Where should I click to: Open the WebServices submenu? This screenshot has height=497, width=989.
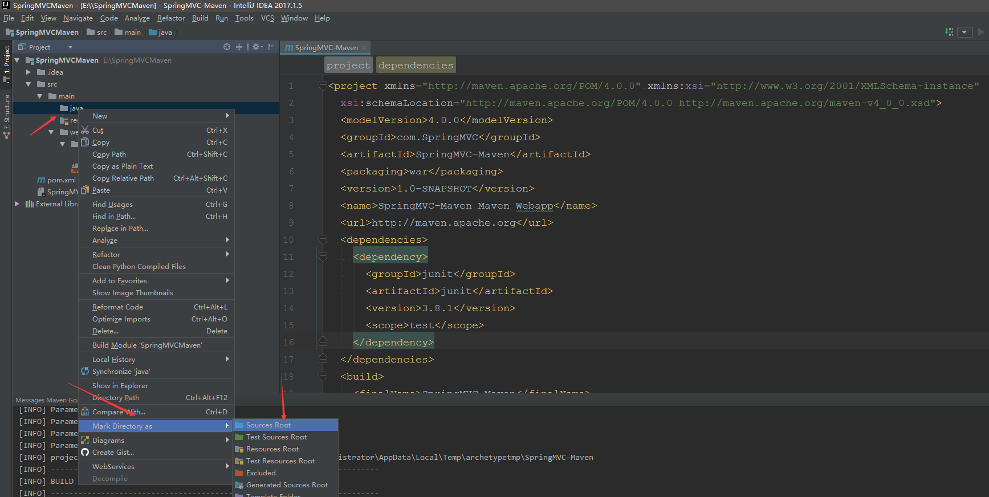click(x=156, y=466)
